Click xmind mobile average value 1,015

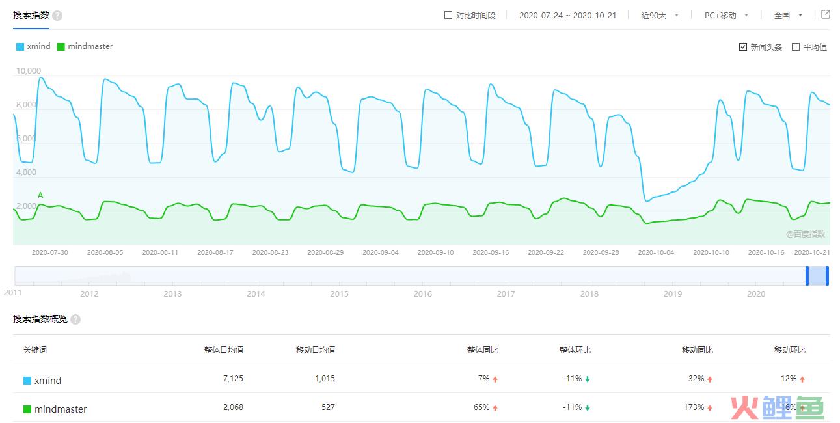[324, 379]
